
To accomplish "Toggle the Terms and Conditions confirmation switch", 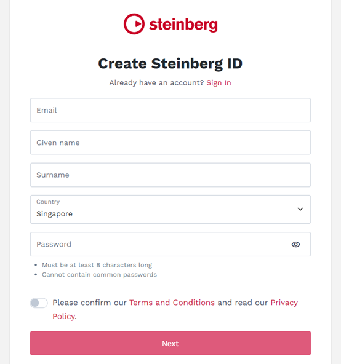I will tap(39, 303).
